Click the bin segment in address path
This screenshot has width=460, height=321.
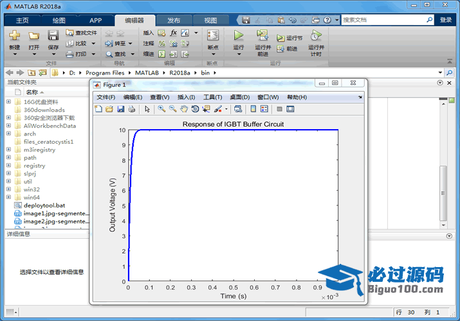(205, 73)
